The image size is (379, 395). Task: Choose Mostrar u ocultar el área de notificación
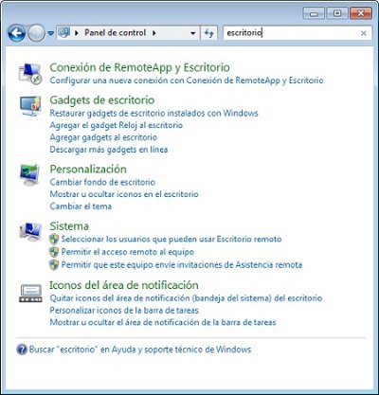(x=163, y=322)
